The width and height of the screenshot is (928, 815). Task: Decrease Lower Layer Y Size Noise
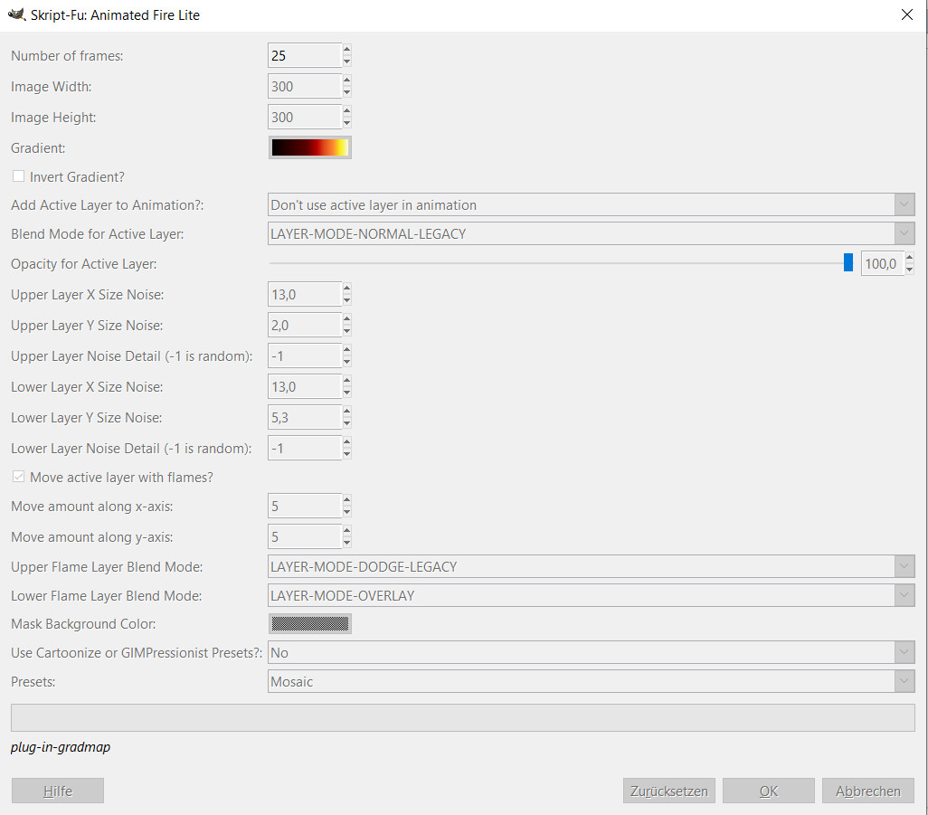(346, 423)
